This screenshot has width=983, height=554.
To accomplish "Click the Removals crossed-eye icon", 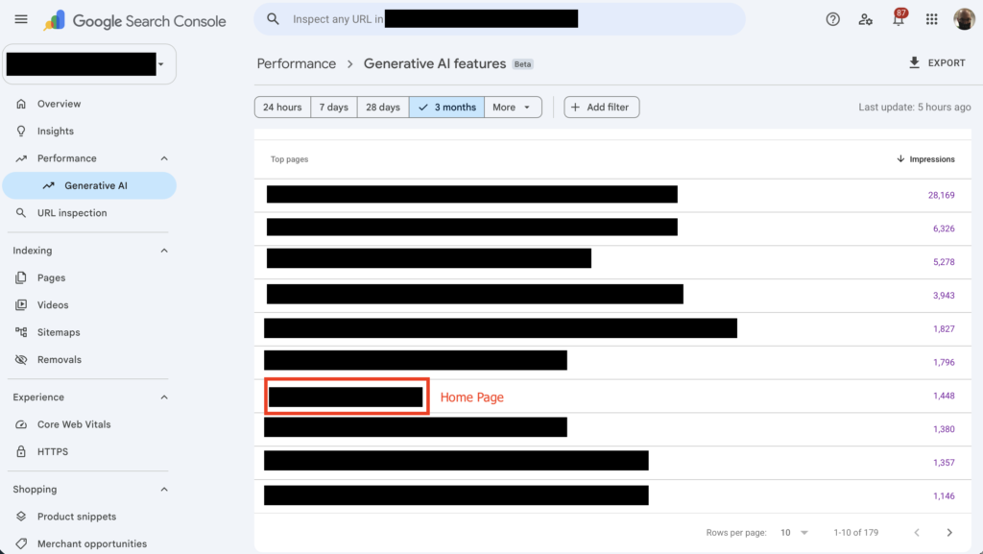I will point(21,360).
